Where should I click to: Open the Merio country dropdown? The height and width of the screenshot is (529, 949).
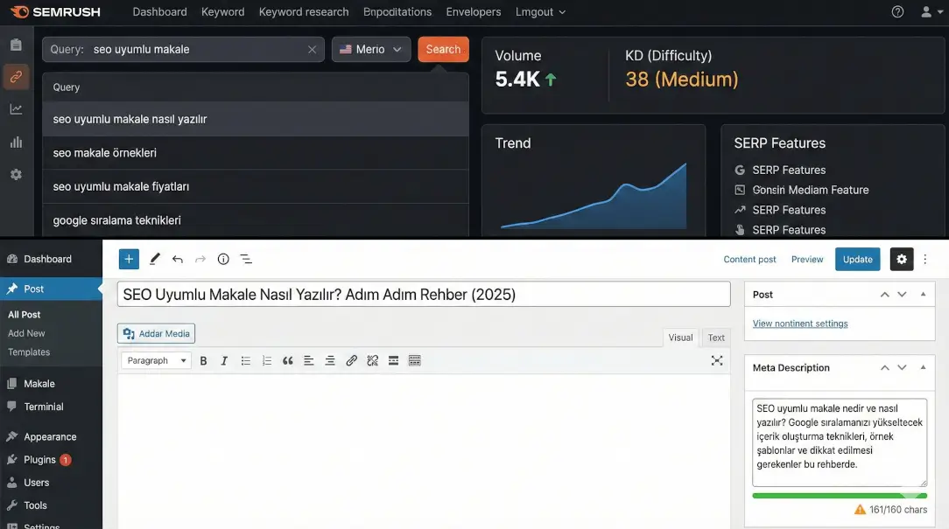point(370,49)
